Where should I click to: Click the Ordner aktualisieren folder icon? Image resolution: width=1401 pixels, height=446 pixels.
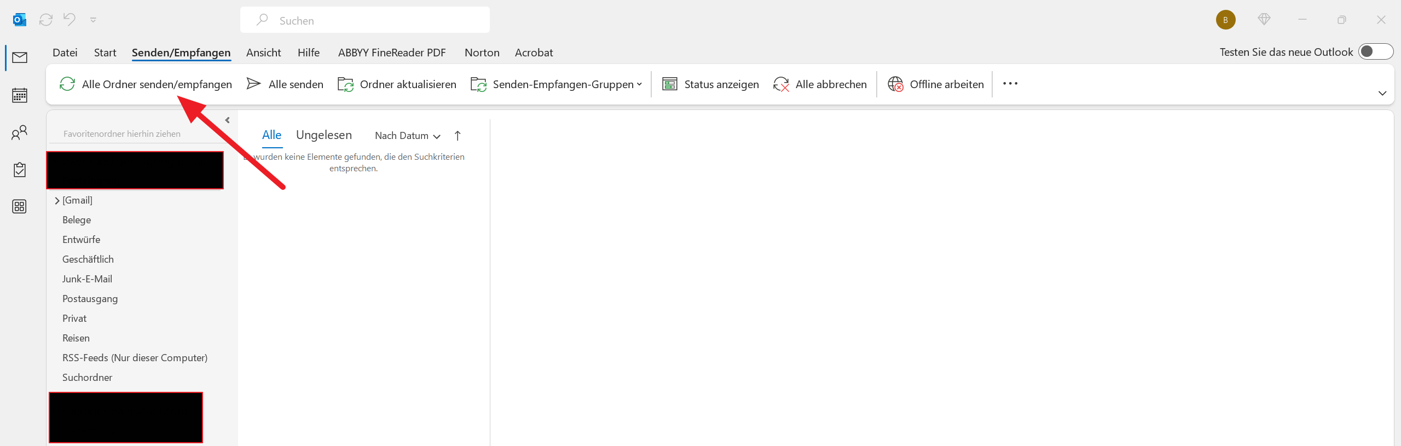click(345, 84)
